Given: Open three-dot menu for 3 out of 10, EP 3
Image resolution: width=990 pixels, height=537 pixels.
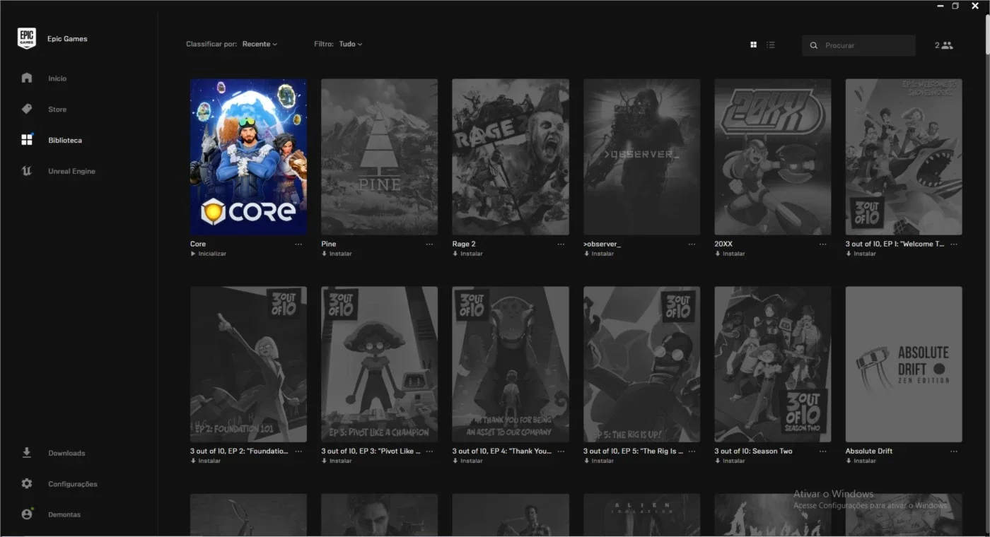Looking at the screenshot, I should [429, 452].
